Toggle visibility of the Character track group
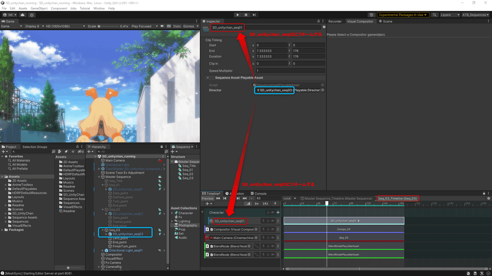The height and width of the screenshot is (276, 492). point(272,212)
